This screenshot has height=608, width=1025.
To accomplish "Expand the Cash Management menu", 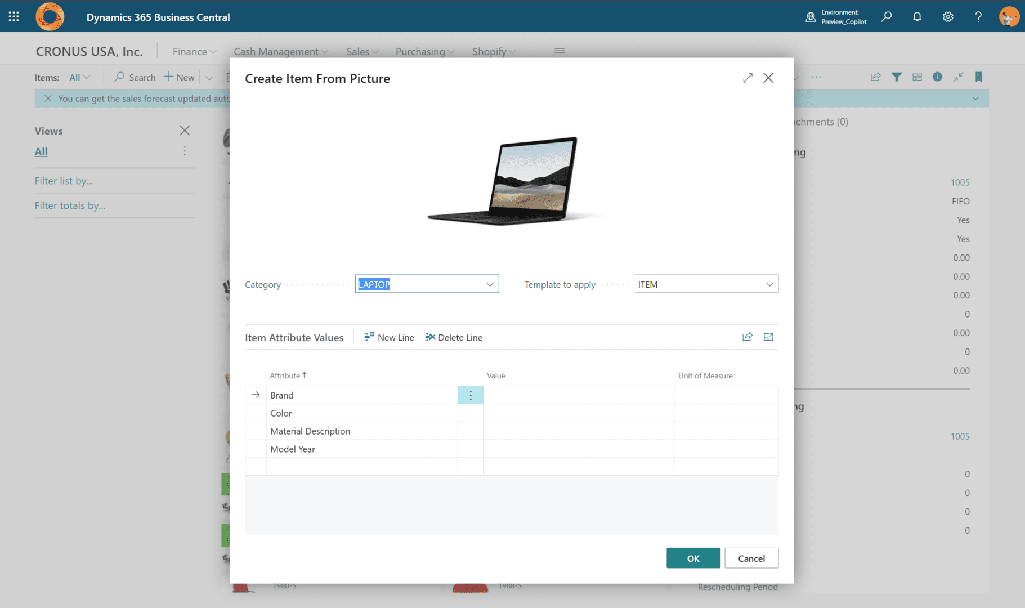I will point(281,51).
